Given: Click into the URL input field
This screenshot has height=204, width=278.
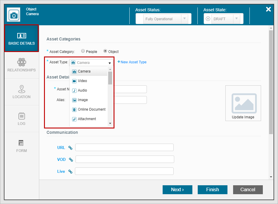Looking at the screenshot, I should coord(124,147).
